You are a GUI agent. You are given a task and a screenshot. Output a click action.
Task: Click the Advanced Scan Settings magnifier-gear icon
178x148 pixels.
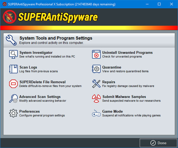pos(13,98)
